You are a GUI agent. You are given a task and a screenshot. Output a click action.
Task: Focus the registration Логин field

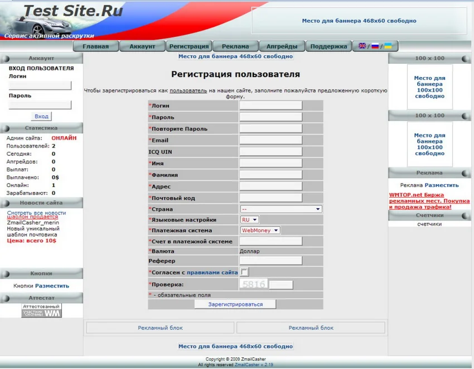tap(271, 106)
